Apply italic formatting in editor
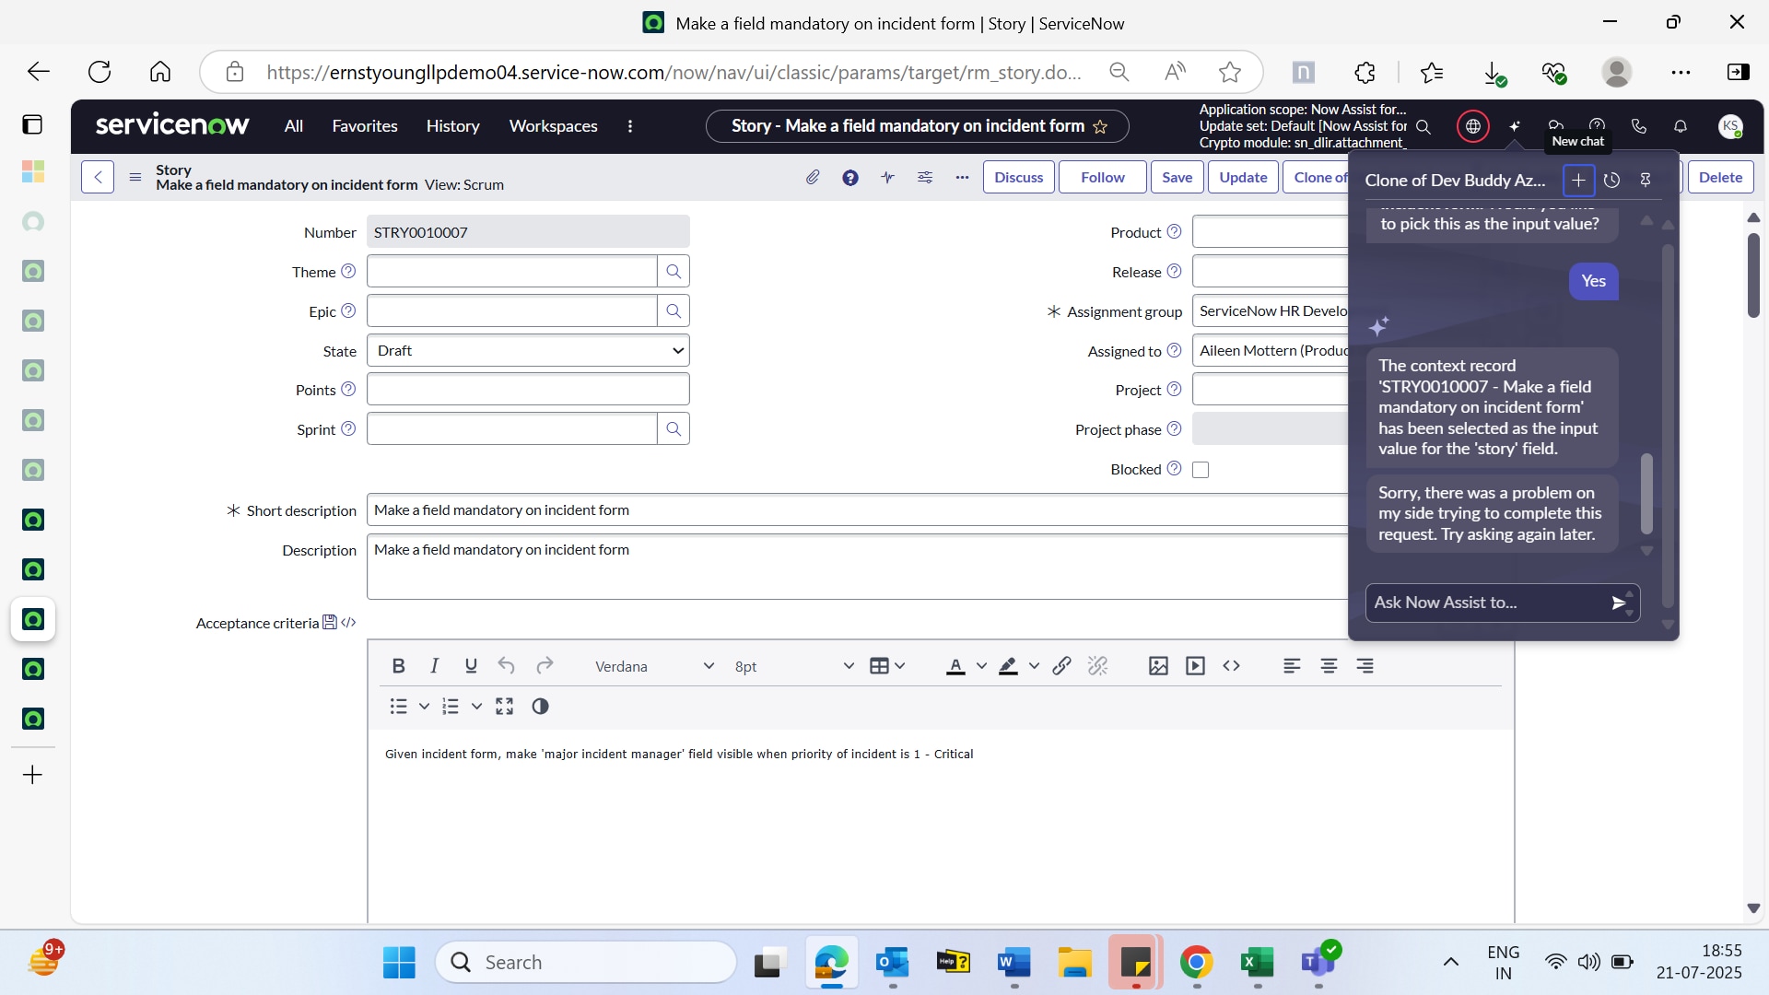 (434, 666)
